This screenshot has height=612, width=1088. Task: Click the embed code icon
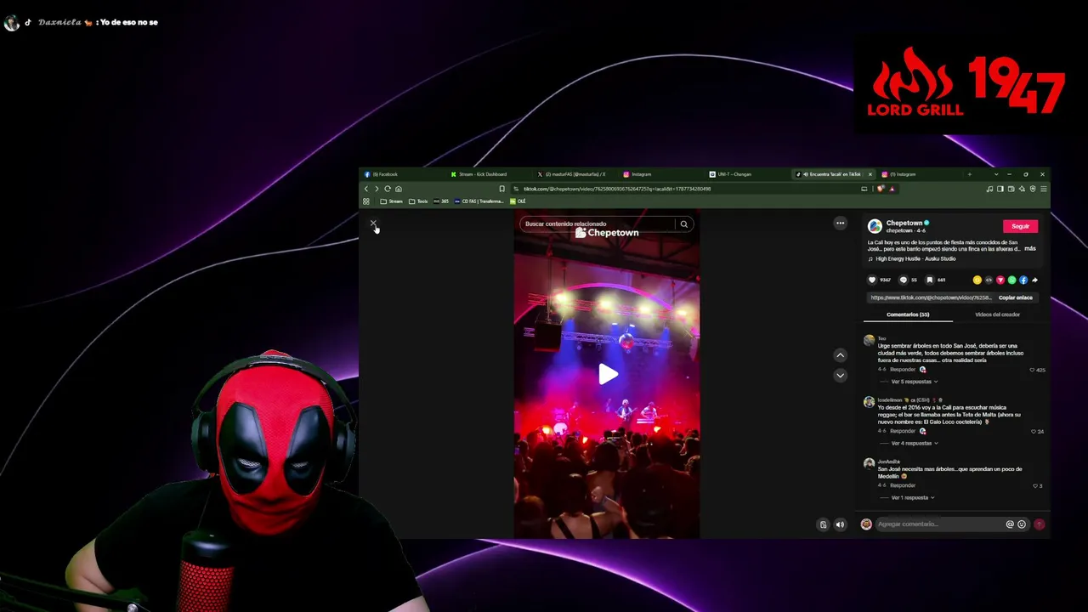pyautogui.click(x=989, y=280)
